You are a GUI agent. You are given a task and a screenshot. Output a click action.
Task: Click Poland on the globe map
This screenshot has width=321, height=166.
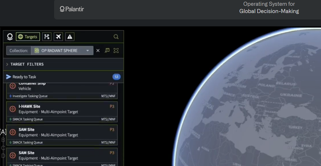pyautogui.click(x=266, y=85)
